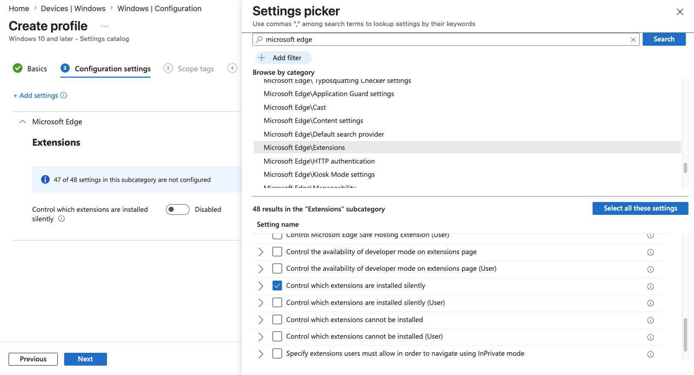Check extensions installed silently (User) setting
This screenshot has height=375, width=694.
(x=277, y=302)
